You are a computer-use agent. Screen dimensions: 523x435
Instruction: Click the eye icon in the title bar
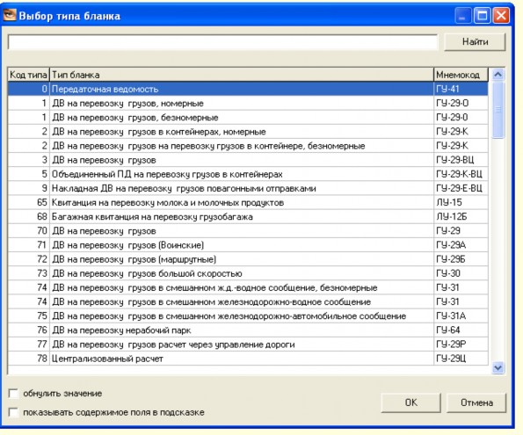coord(10,15)
